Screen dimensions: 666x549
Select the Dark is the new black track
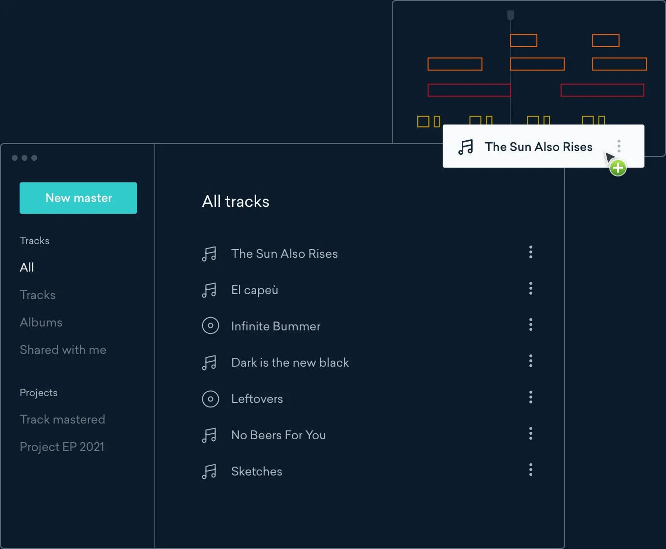290,363
